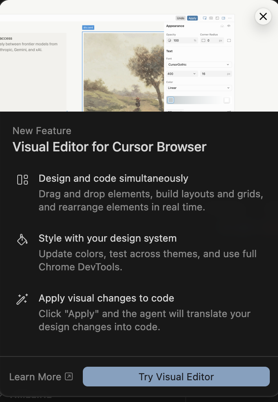Click the dotted icon beside Appearance
Image resolution: width=278 pixels, height=402 pixels.
(x=222, y=26)
